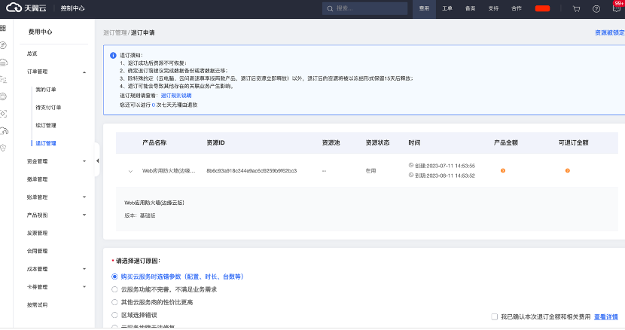
Task: Select reason 其他云服务商的性价比更高
Action: pos(114,301)
